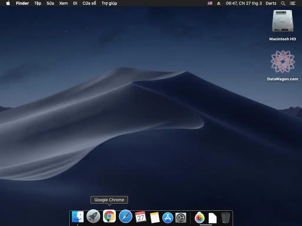Open the Xem menu
Viewport: 302px width, 226px height.
click(x=63, y=3)
